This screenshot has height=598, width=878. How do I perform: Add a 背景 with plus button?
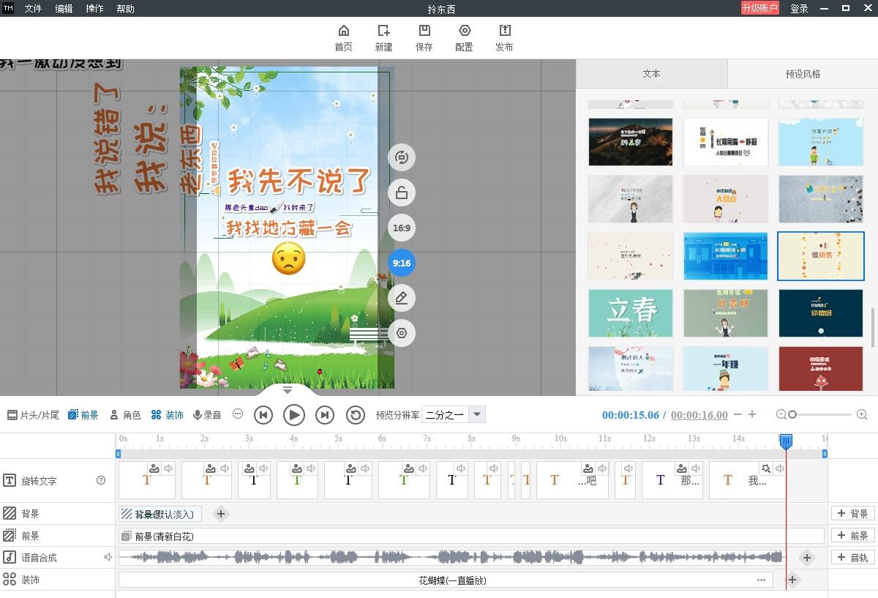click(852, 514)
